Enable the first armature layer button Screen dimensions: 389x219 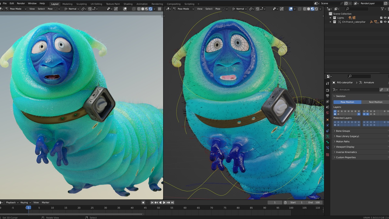[335, 111]
